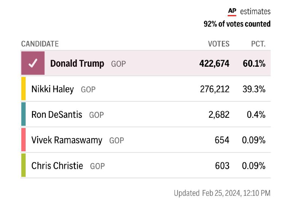
Task: Select the Donald Trump candidate name
Action: point(77,63)
